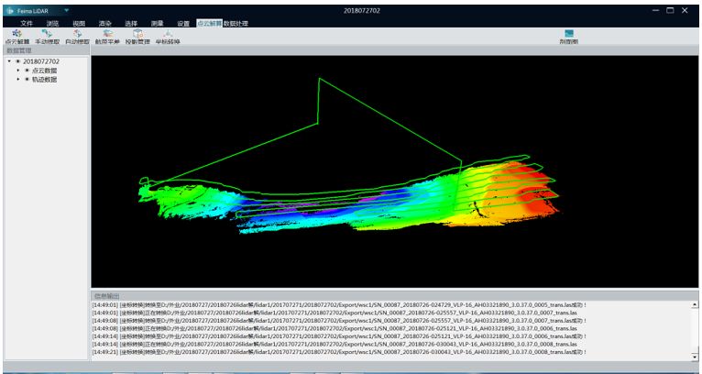Expand the 点云数据 tree node
The image size is (702, 374).
point(17,71)
